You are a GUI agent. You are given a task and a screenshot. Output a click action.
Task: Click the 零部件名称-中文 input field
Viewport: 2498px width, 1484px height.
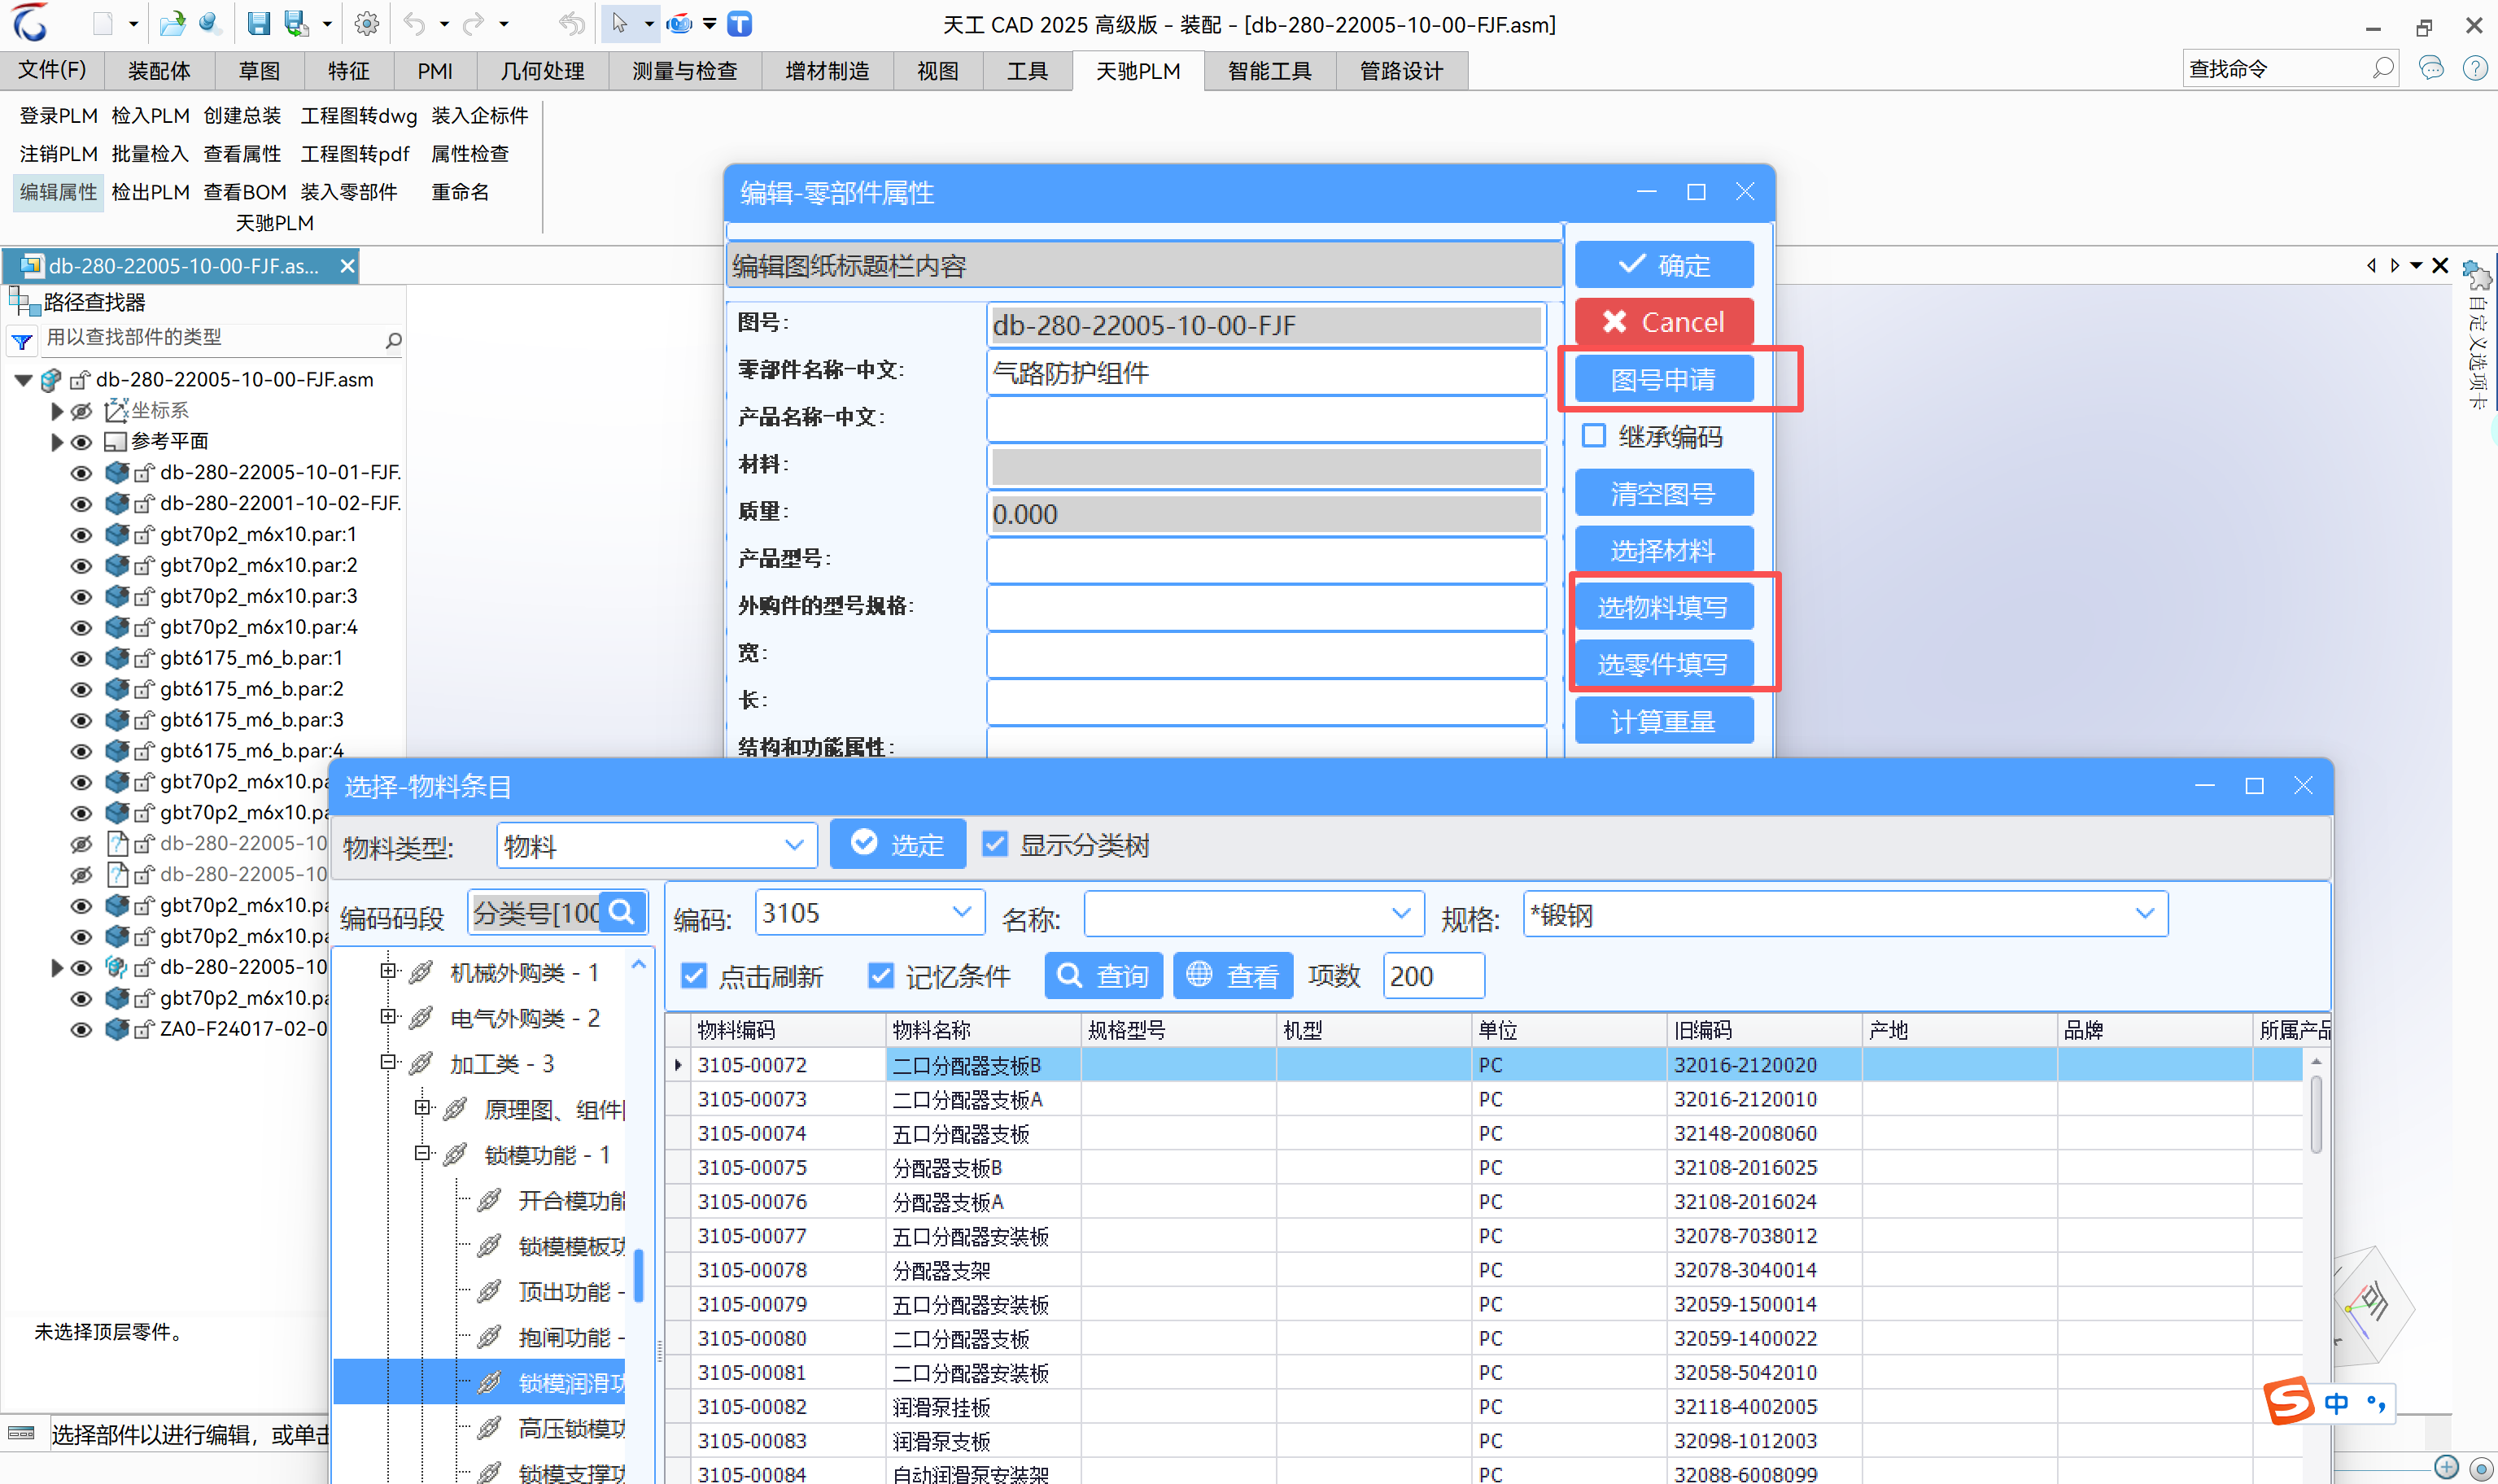(x=1266, y=372)
